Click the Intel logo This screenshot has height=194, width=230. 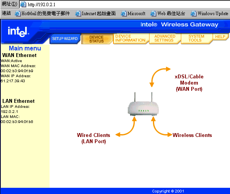pos(18,31)
